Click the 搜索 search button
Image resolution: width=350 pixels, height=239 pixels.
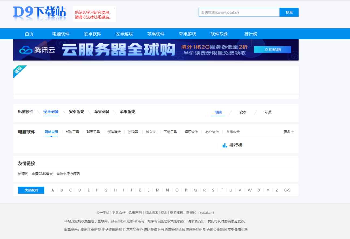tap(289, 12)
